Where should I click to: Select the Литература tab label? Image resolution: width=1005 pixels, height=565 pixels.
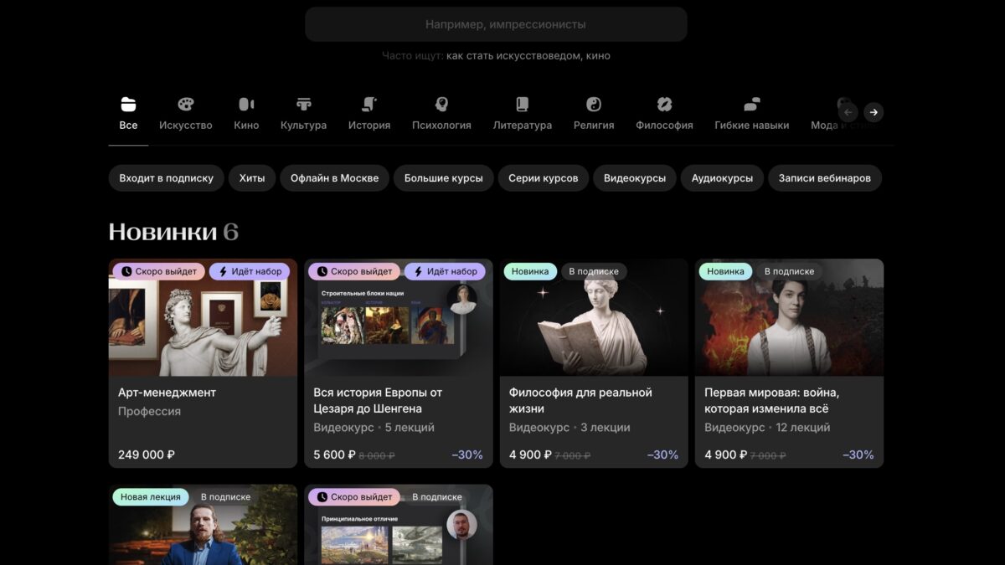(x=523, y=126)
